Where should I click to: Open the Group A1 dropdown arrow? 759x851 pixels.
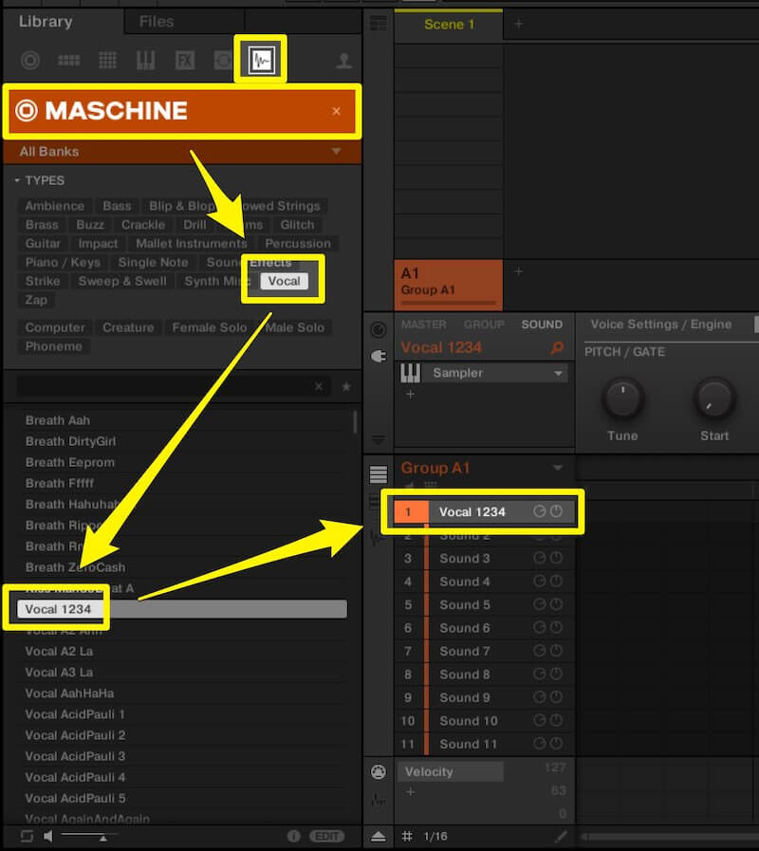tap(558, 468)
